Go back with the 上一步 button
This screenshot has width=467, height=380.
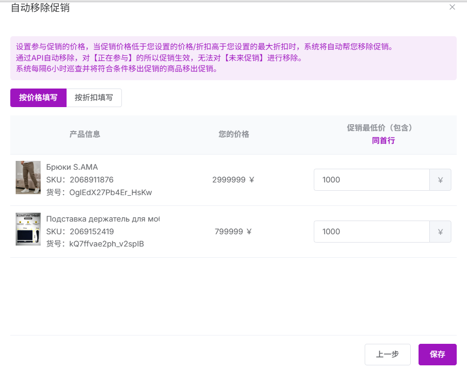coord(387,355)
